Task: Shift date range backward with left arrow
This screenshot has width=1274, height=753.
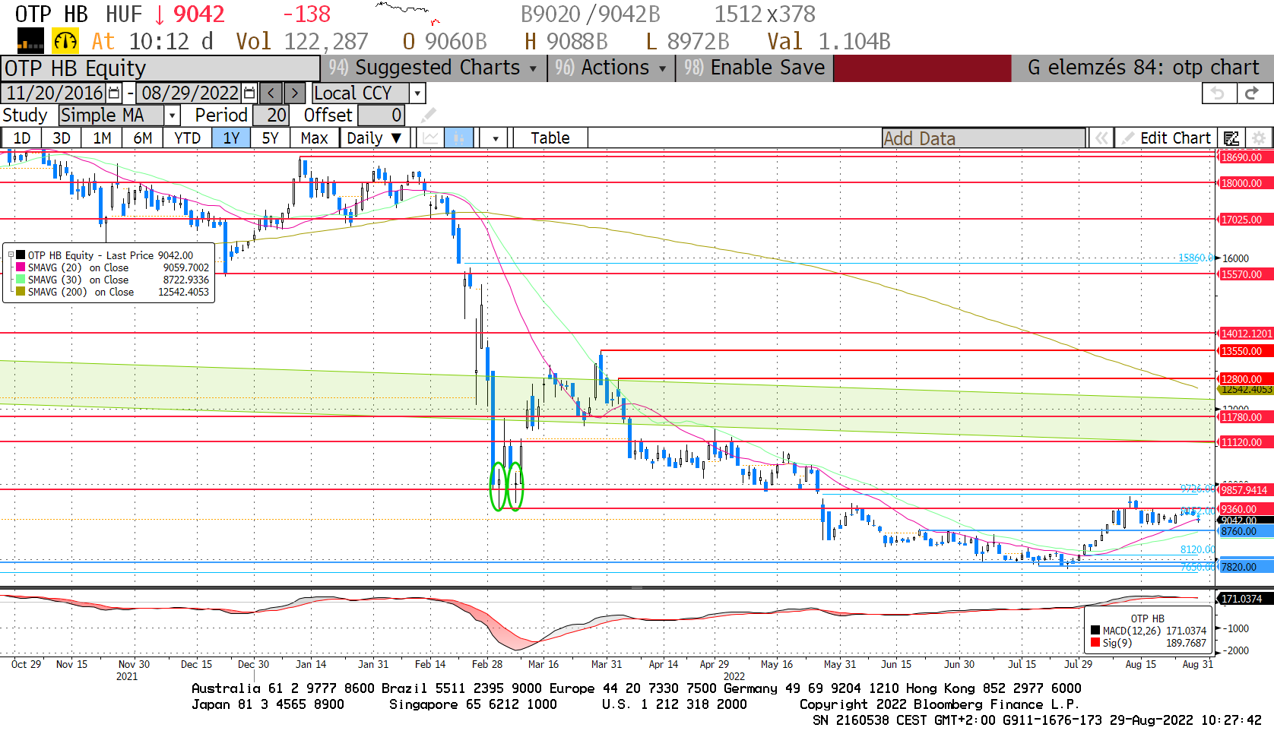Action: tap(271, 93)
